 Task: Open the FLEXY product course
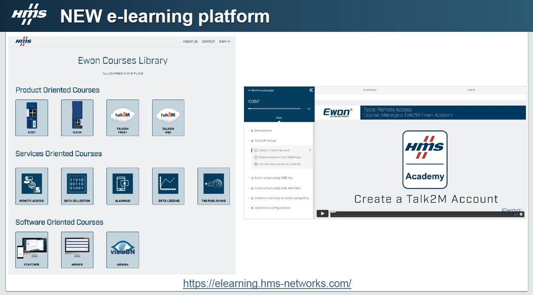click(x=77, y=118)
